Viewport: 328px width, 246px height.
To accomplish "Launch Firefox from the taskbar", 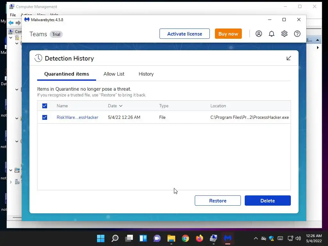I will (x=200, y=238).
